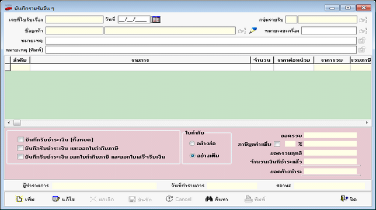Click the สถานะ status field
The height and width of the screenshot is (210, 376).
pos(329,185)
